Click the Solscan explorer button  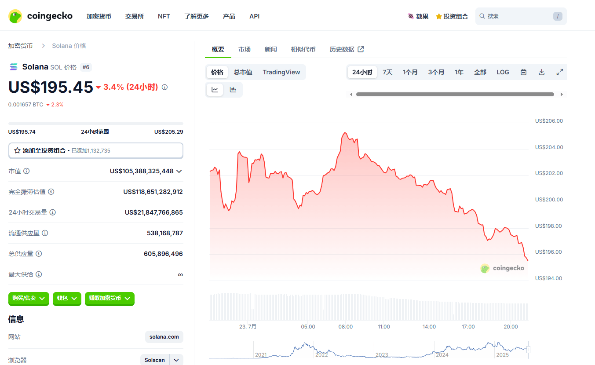155,360
